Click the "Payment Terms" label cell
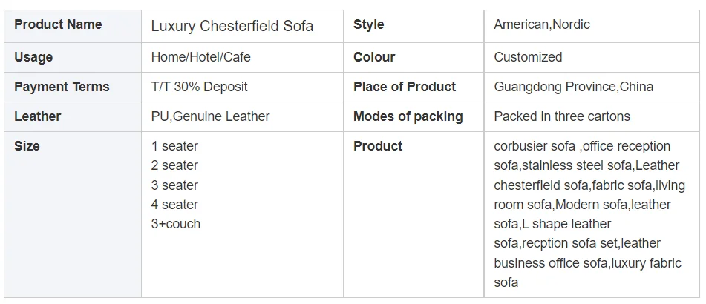 62,87
